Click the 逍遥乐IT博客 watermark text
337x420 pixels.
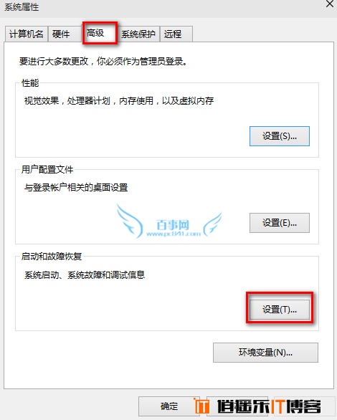tap(269, 406)
